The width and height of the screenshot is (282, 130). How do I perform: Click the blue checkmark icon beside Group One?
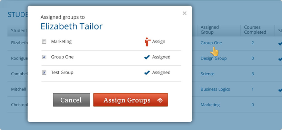pyautogui.click(x=147, y=57)
